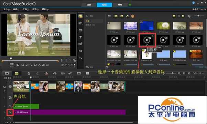
Task: Open the Graphic library panel
Action: point(80,44)
